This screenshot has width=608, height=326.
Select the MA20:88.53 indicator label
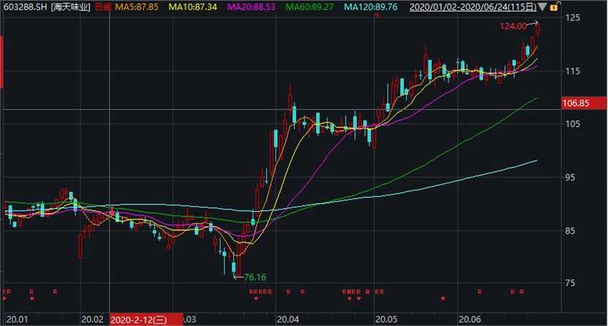251,6
